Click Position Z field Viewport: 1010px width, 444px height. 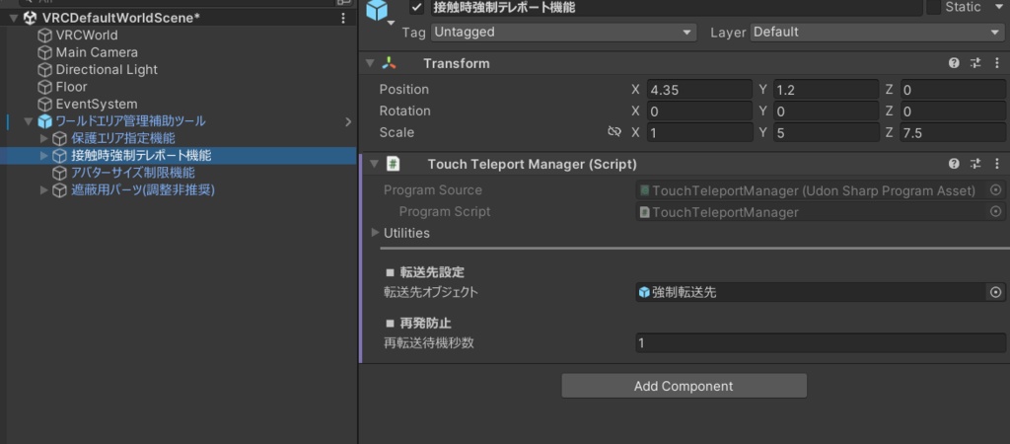[953, 90]
